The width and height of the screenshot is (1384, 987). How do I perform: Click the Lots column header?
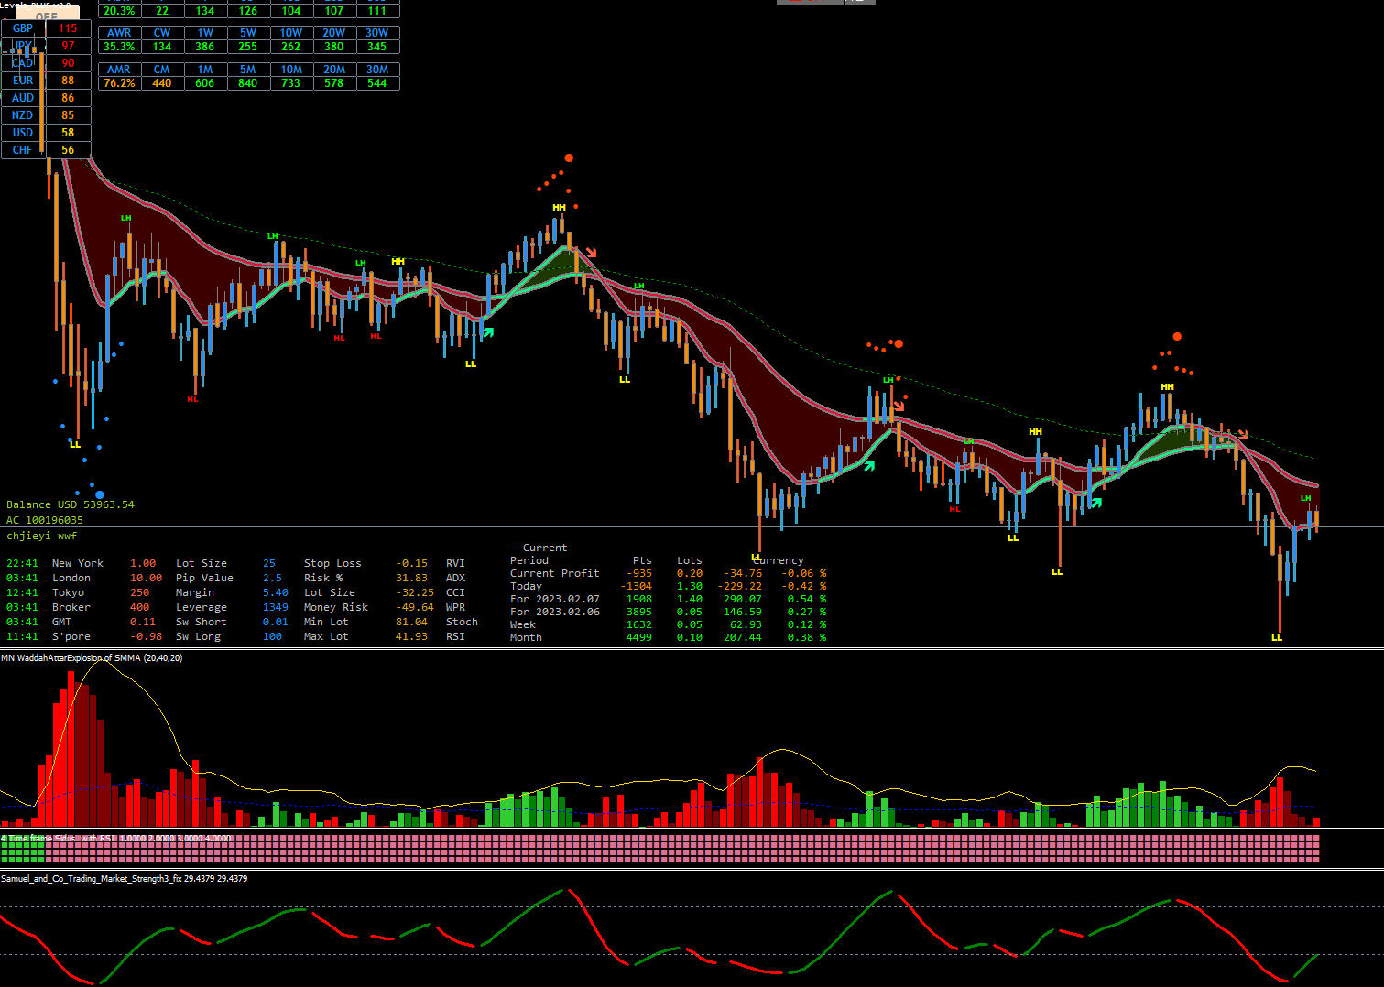coord(690,560)
